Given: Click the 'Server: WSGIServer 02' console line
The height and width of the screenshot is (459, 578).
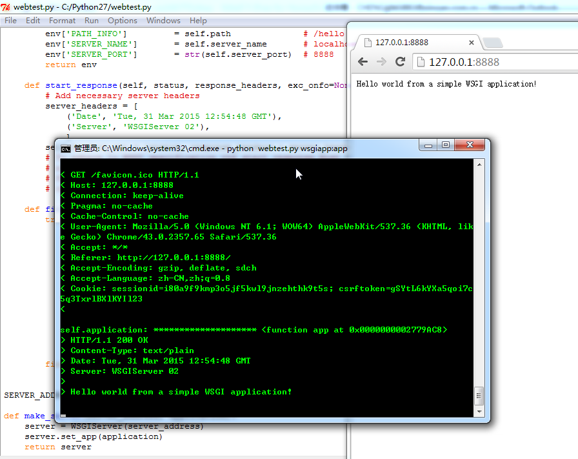Looking at the screenshot, I should [x=119, y=371].
